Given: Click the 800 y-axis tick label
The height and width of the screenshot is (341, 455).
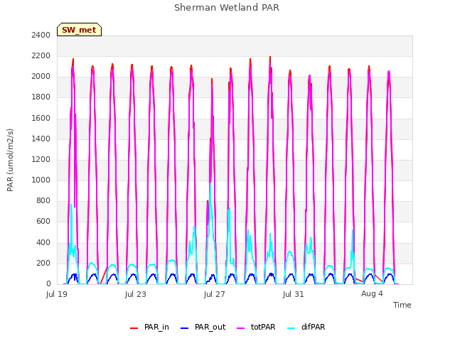Looking at the screenshot, I should coord(43,200).
